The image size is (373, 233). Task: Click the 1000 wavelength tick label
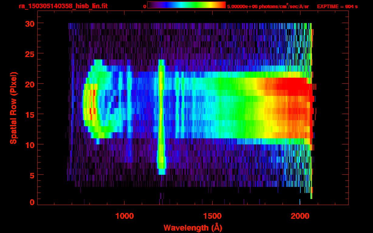coord(125,216)
